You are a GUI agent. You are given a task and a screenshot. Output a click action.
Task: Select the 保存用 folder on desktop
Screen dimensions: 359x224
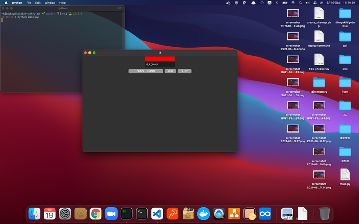coord(345,152)
